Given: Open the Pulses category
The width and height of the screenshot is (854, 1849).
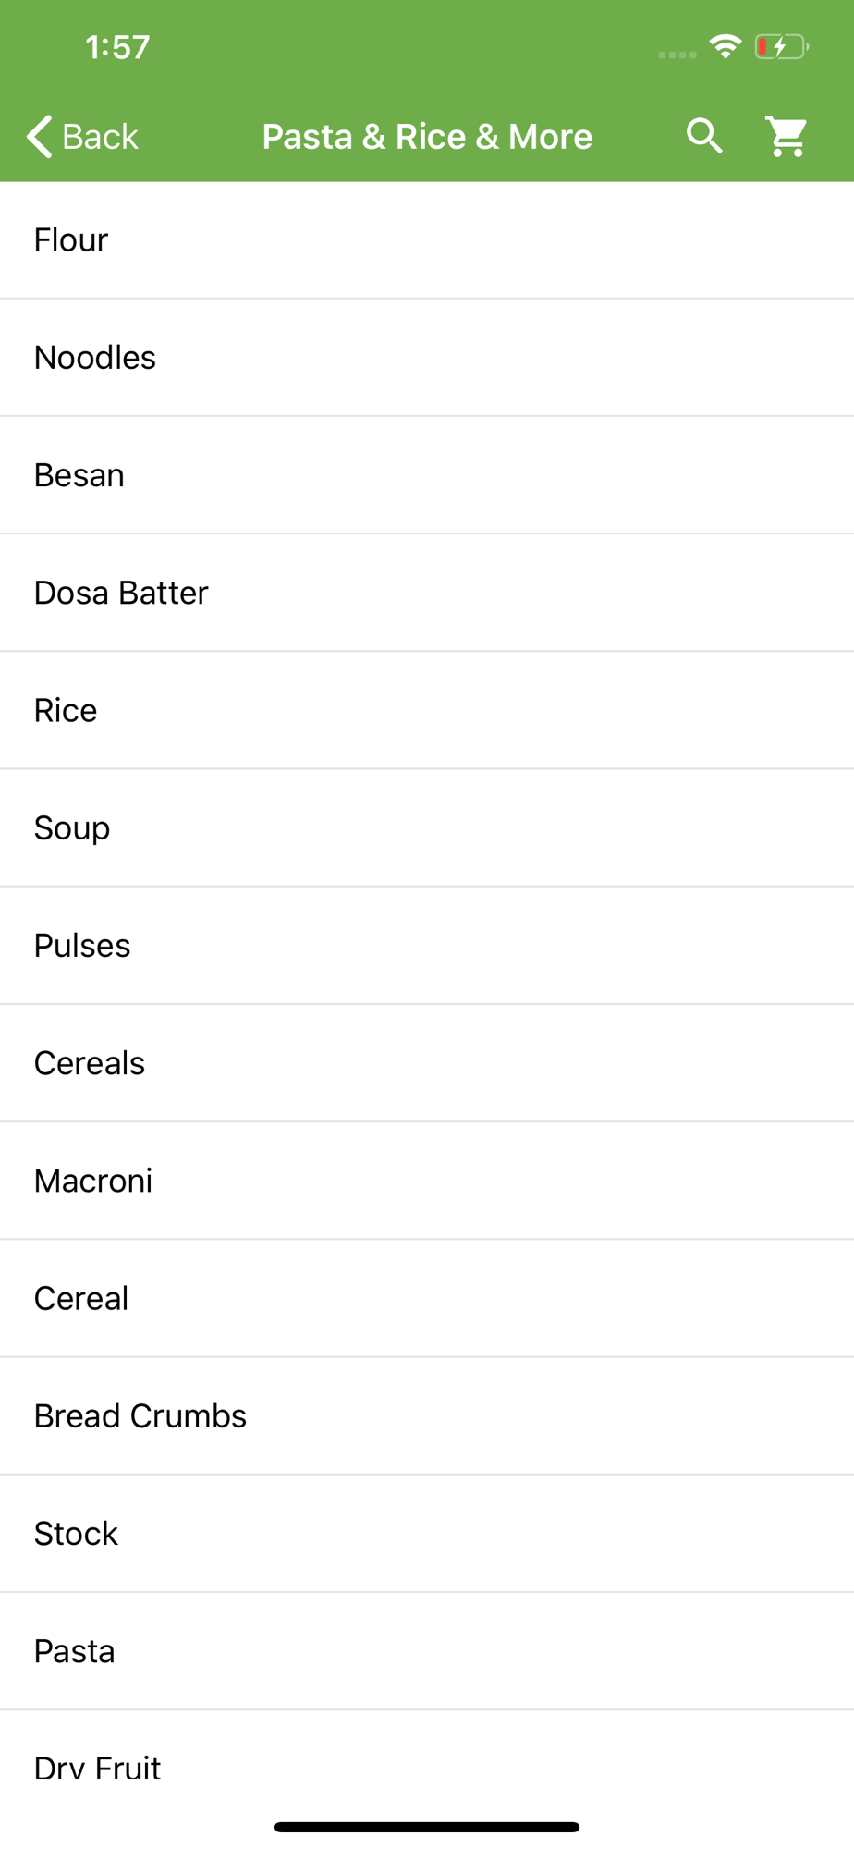Looking at the screenshot, I should point(82,946).
